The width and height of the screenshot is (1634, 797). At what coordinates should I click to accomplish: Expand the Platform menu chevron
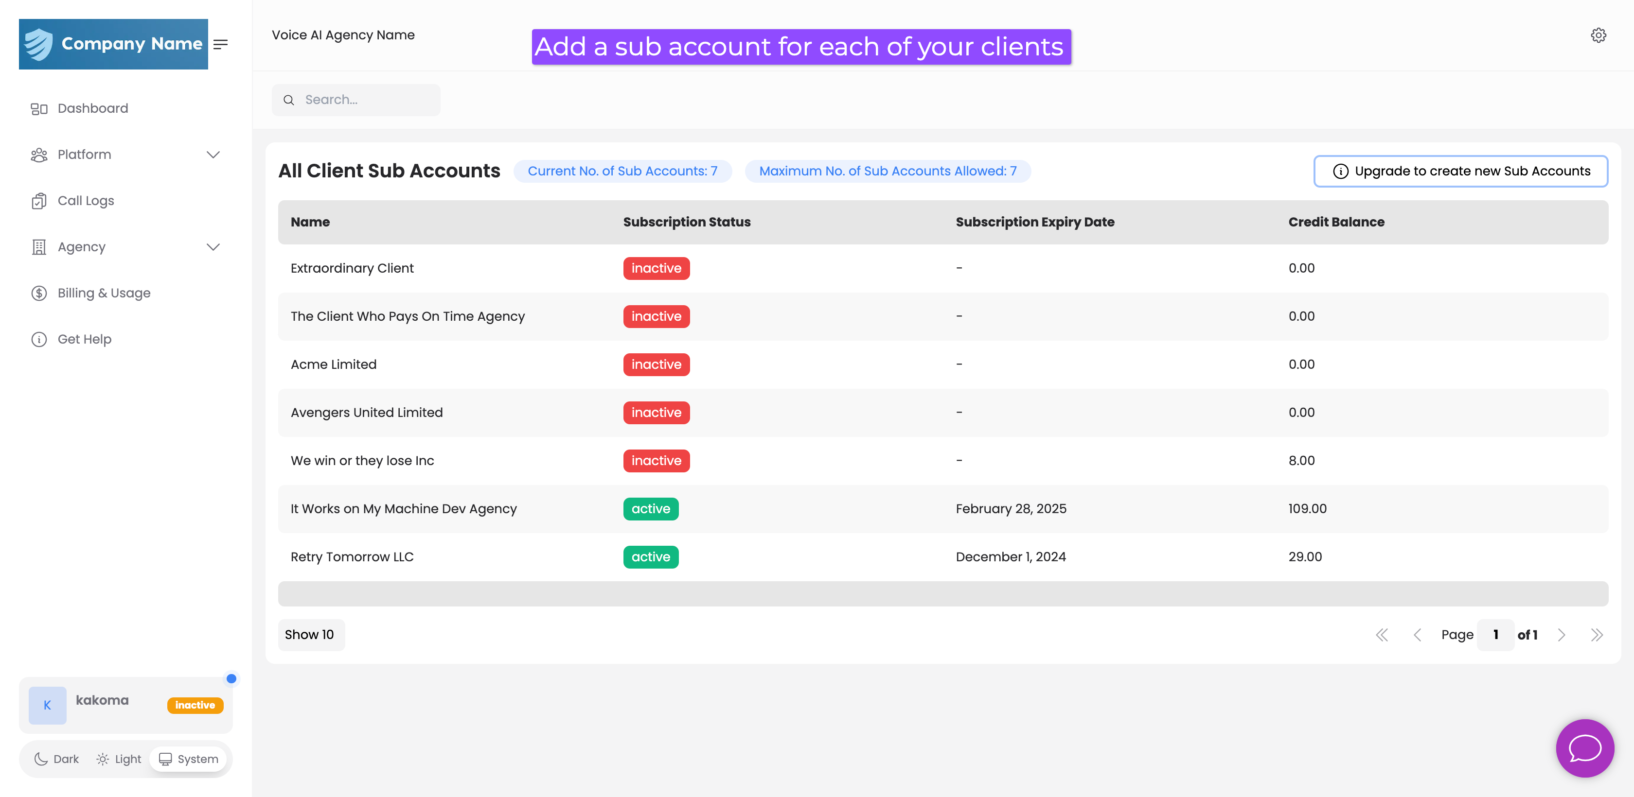pos(213,155)
